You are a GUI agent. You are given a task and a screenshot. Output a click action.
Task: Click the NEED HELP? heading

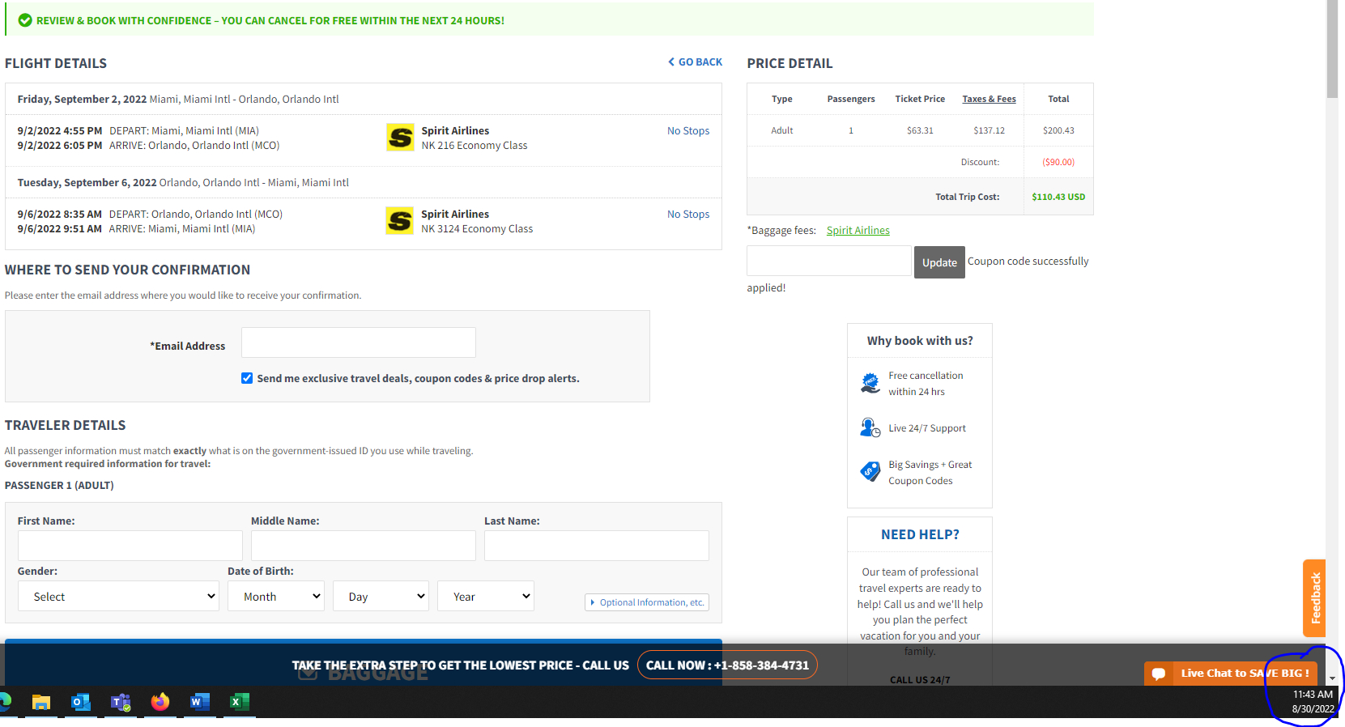pyautogui.click(x=920, y=534)
